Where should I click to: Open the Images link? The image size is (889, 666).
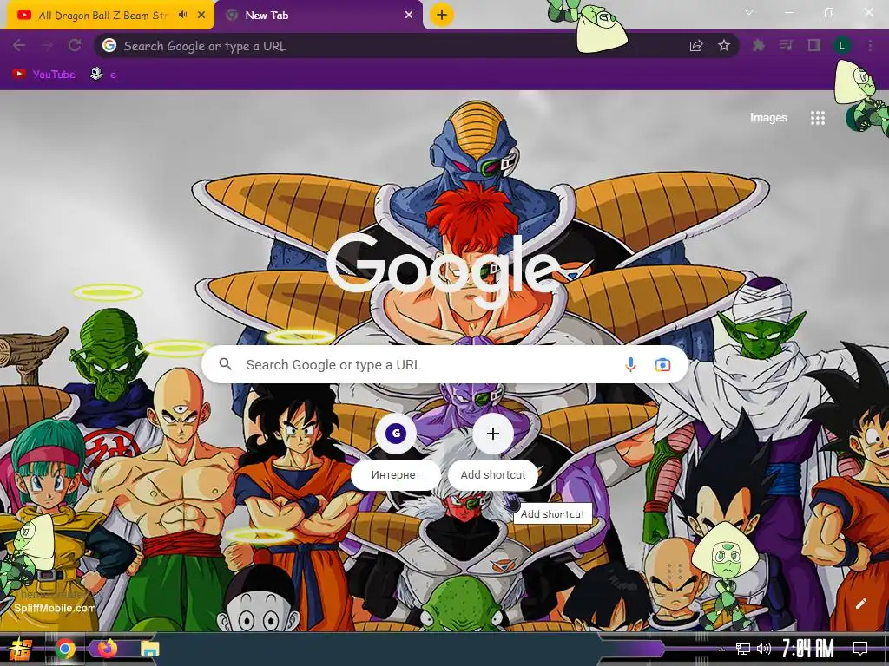pos(768,118)
